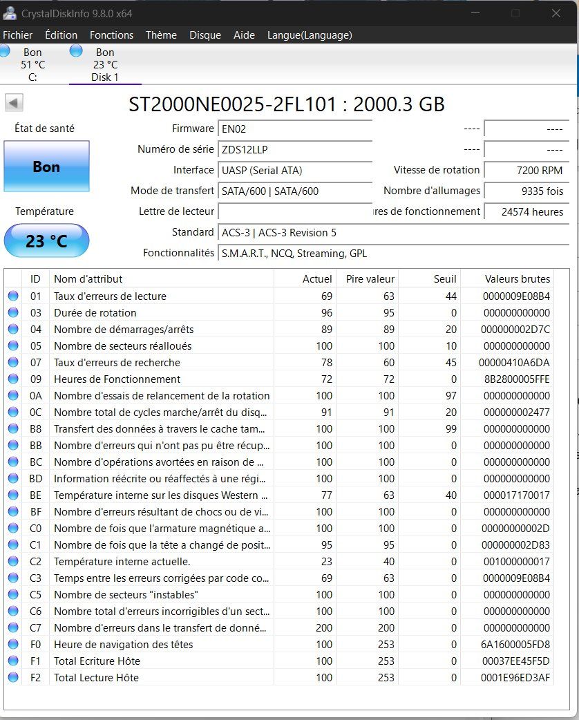Viewport: 579px width, 720px height.
Task: Open the Aide menu
Action: click(245, 35)
